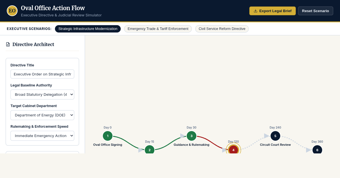
Task: Click the Day 240 label
Action: pyautogui.click(x=275, y=127)
